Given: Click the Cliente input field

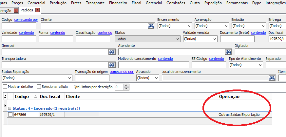Looking at the screenshot, I should (x=94, y=26).
